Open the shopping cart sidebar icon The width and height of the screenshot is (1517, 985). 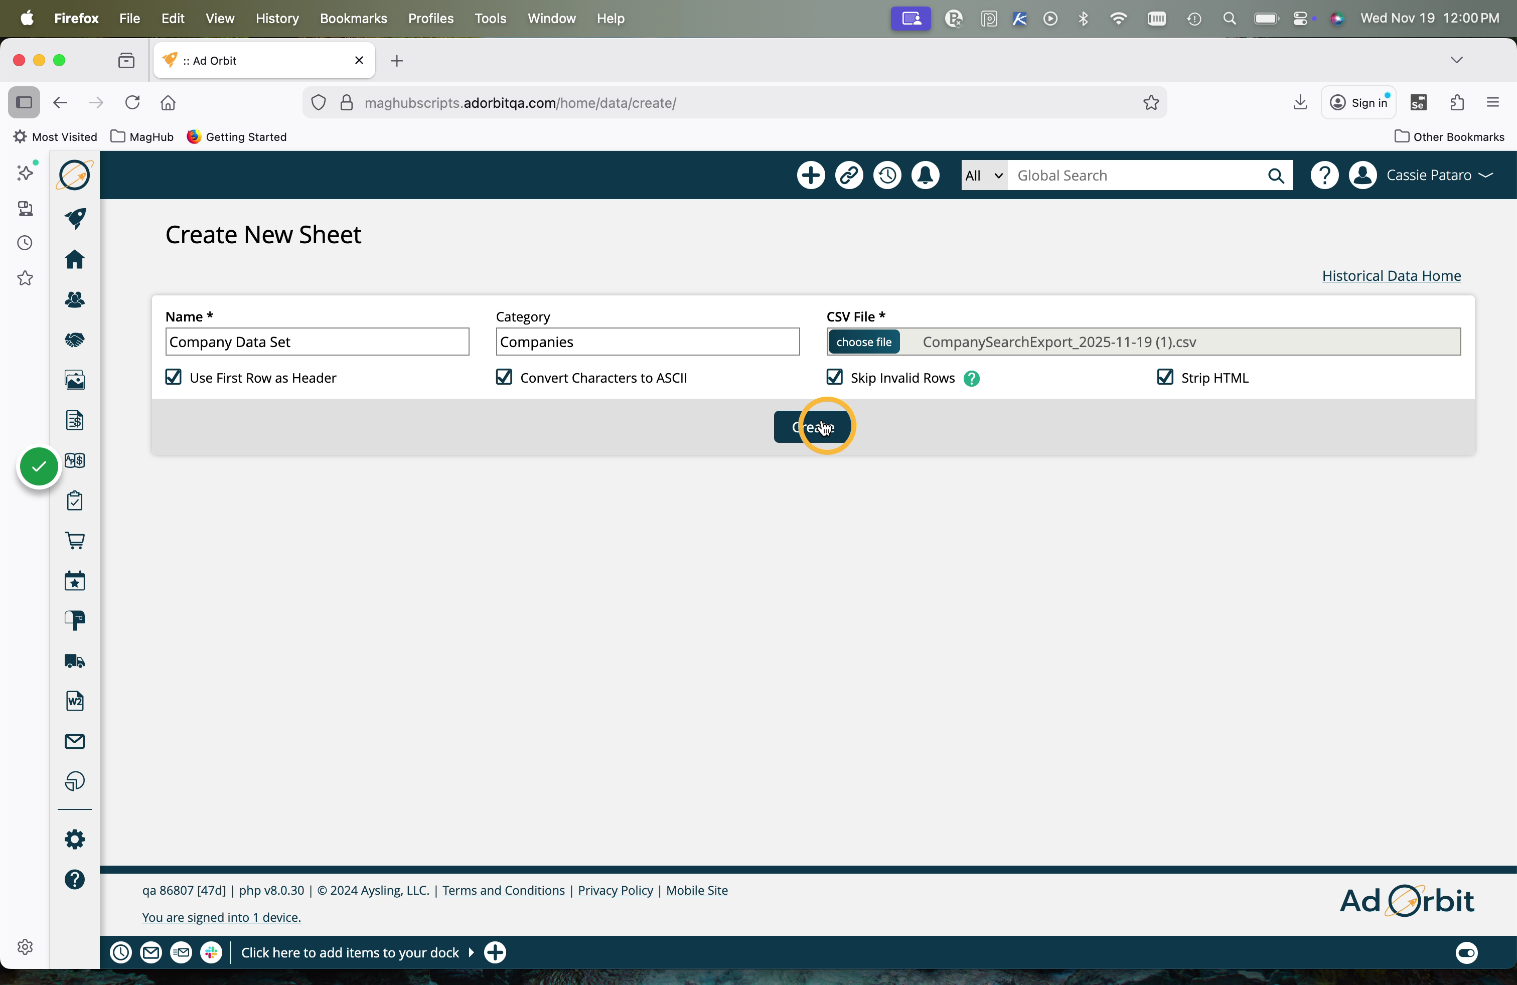pos(75,540)
